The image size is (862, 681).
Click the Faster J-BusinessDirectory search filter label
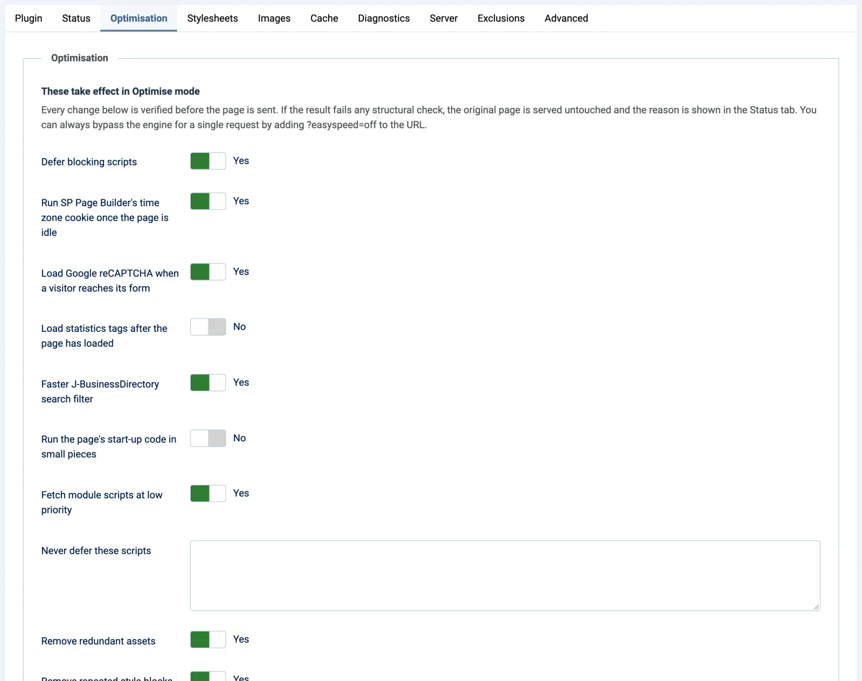(100, 392)
